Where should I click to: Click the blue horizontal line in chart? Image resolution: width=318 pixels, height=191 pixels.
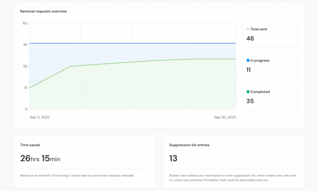(x=132, y=43)
